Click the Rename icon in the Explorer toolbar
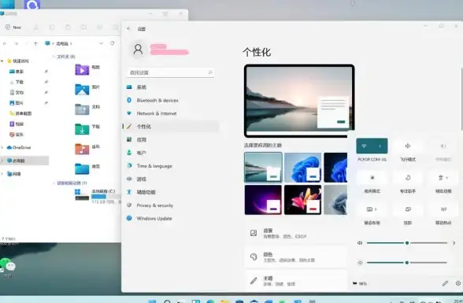This screenshot has height=303, width=463. pyautogui.click(x=83, y=27)
